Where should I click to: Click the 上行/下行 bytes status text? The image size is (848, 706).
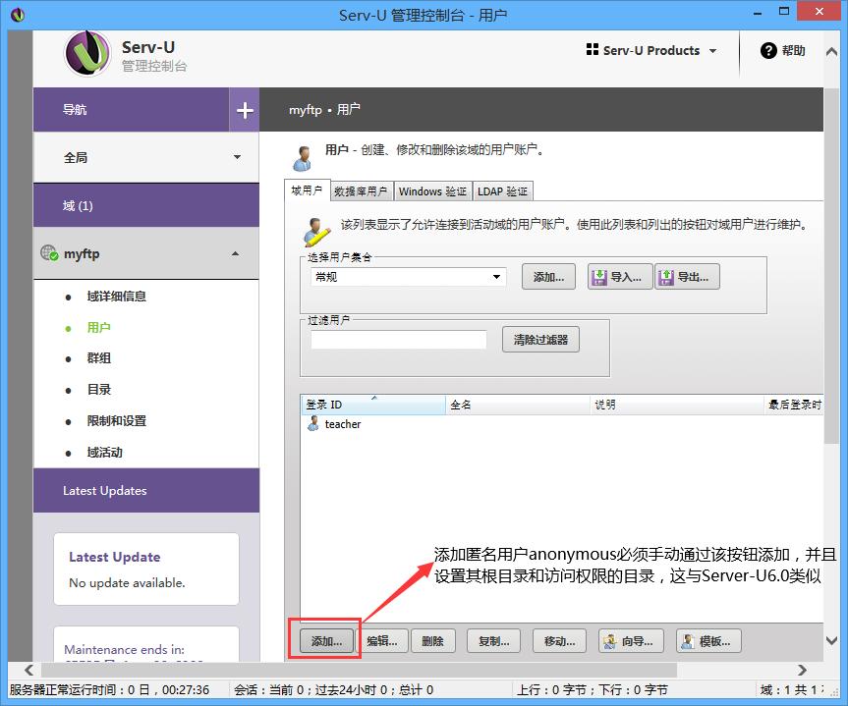click(x=593, y=689)
